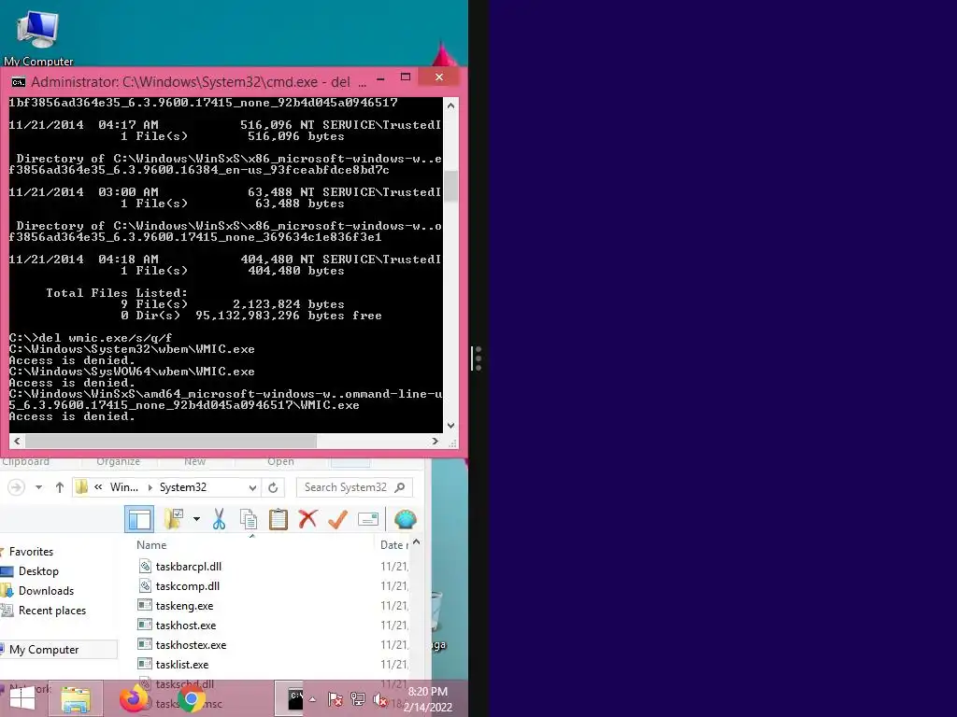Open the Clipboard ribbon group label
This screenshot has height=717, width=957.
click(25, 461)
